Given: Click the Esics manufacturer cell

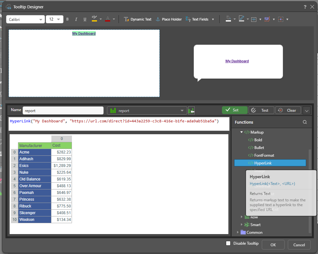Looking at the screenshot, I should (x=35, y=166).
